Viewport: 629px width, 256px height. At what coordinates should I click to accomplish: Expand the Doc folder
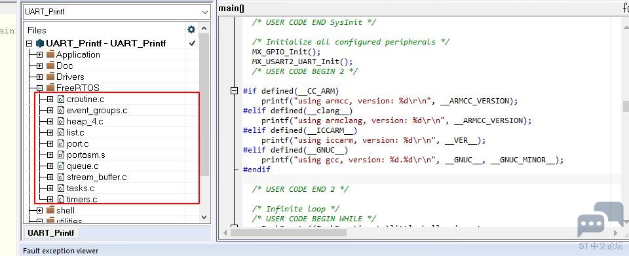point(40,65)
